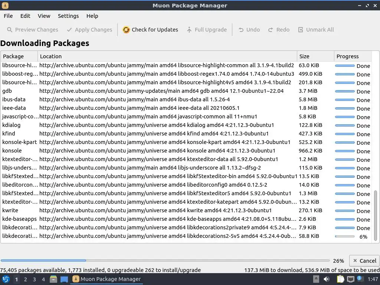This screenshot has height=285, width=380.
Task: Click the Preview Changes magnifier icon
Action: [9, 30]
